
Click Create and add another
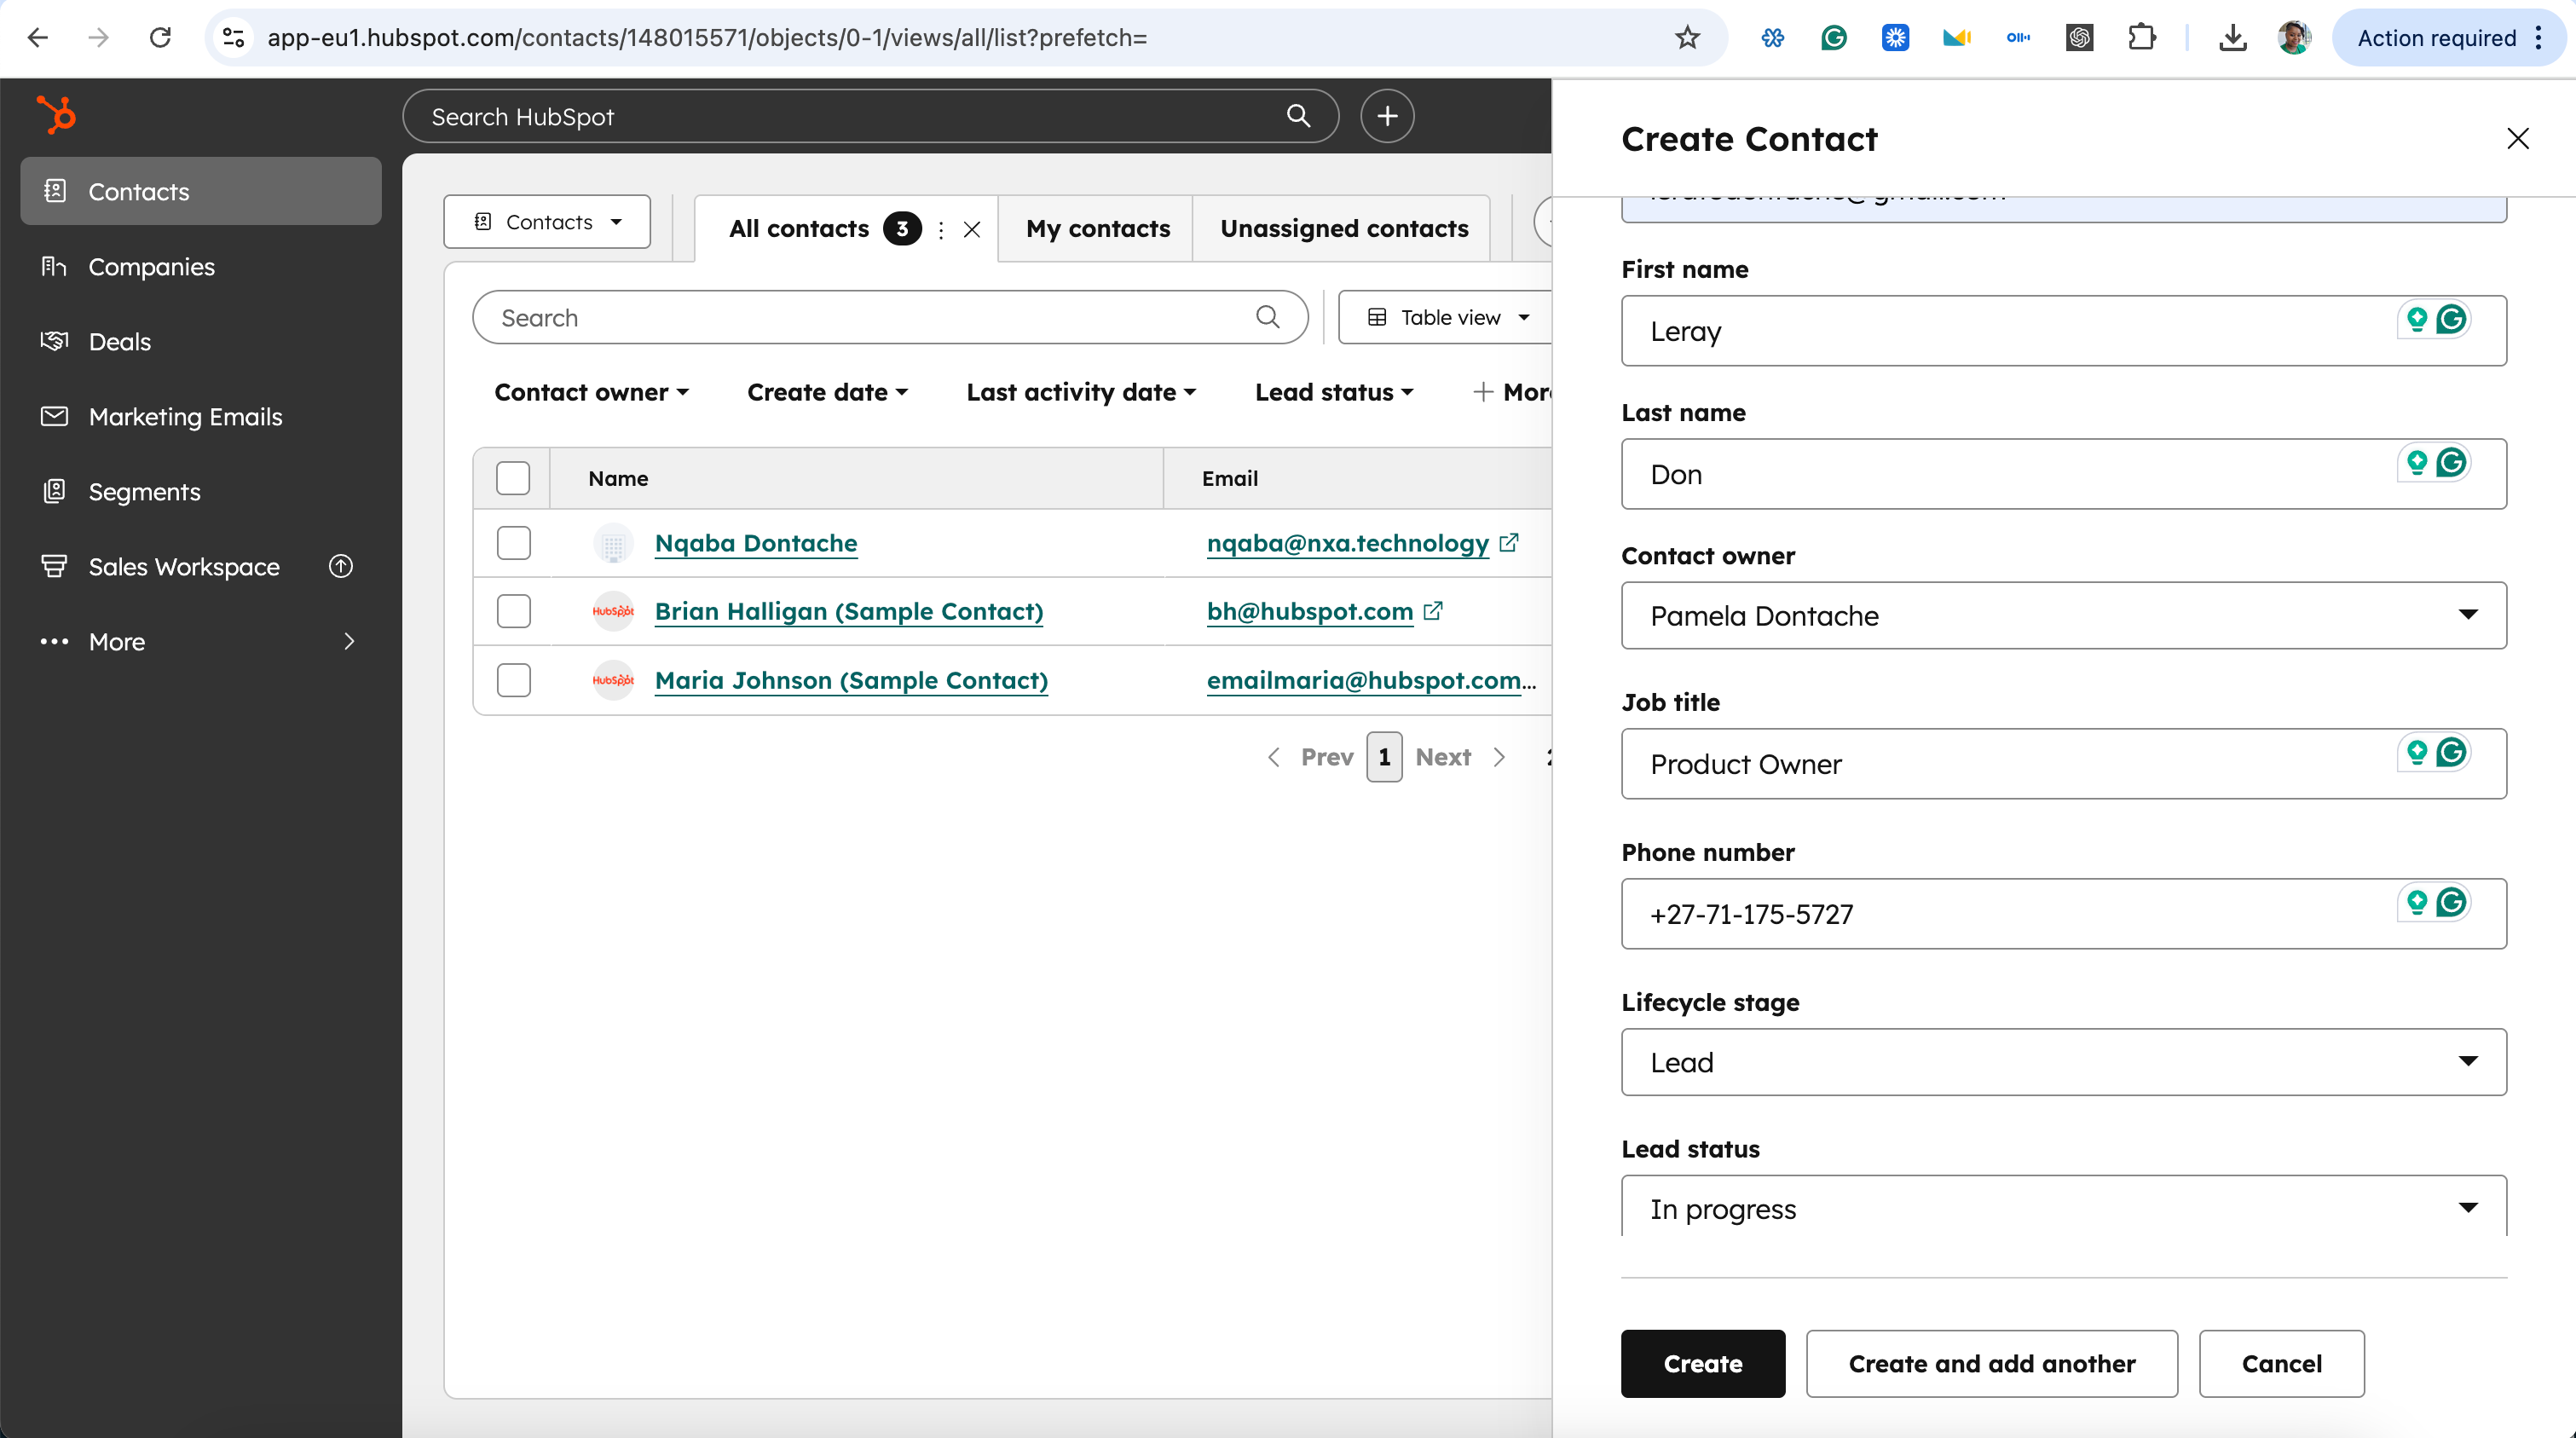click(x=1991, y=1363)
